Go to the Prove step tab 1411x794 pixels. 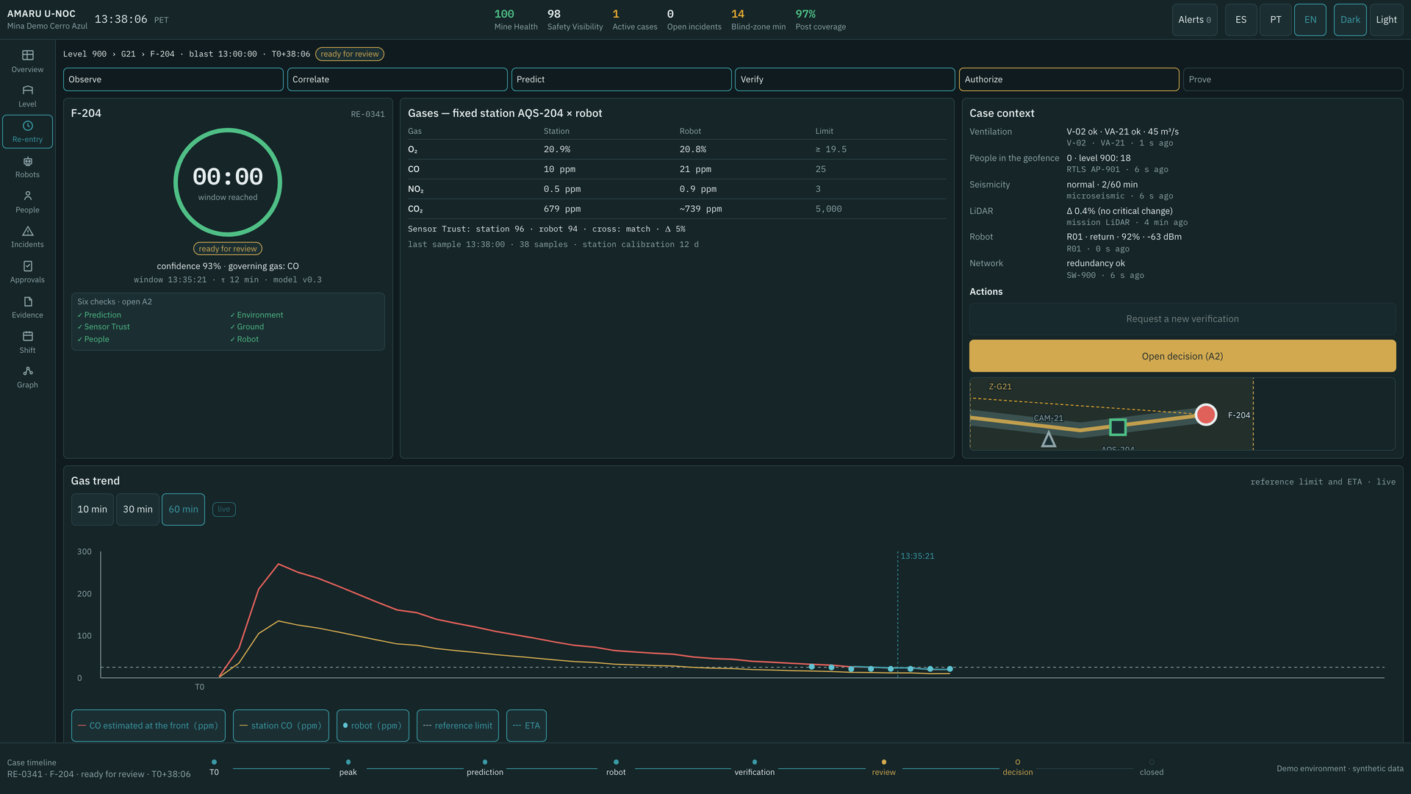[x=1293, y=79]
